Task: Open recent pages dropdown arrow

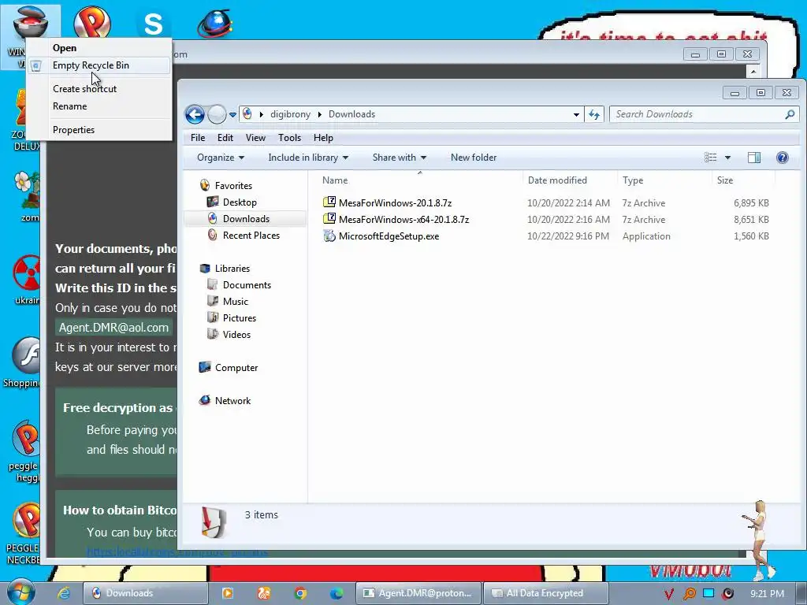Action: (x=232, y=115)
